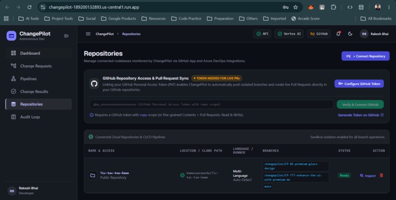
Task: Click Verify & Connect GitHub
Action: pyautogui.click(x=360, y=105)
